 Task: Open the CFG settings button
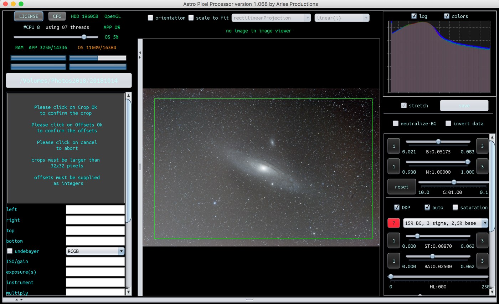click(x=57, y=16)
